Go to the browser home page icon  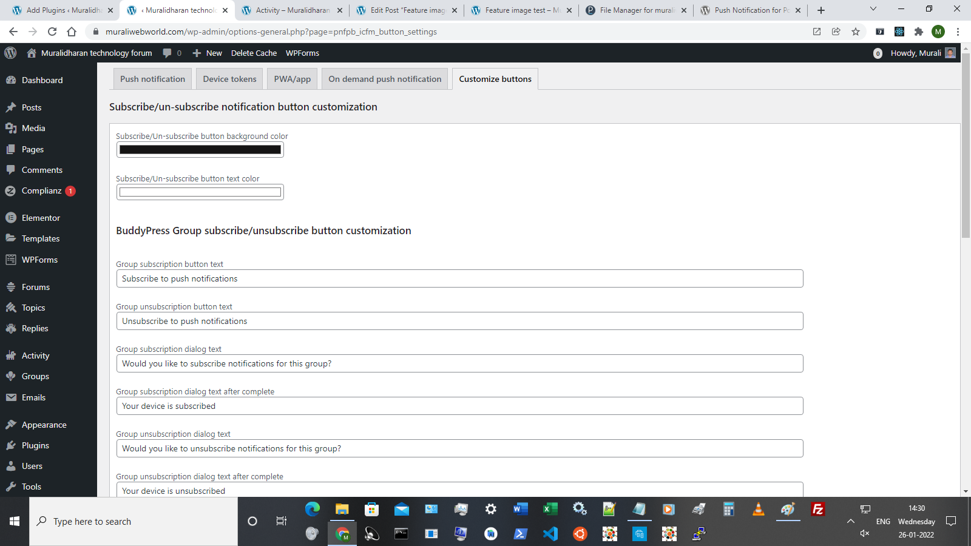(72, 32)
